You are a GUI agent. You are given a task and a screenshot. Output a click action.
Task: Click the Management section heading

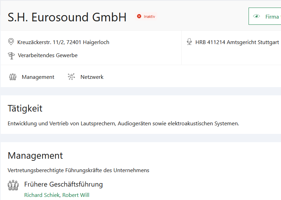35,156
